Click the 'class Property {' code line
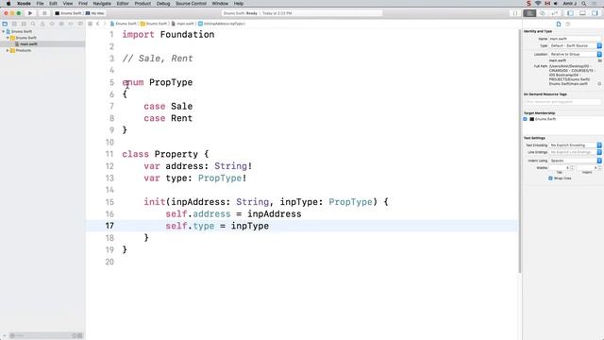Viewport: 604px width, 340px height. [166, 154]
